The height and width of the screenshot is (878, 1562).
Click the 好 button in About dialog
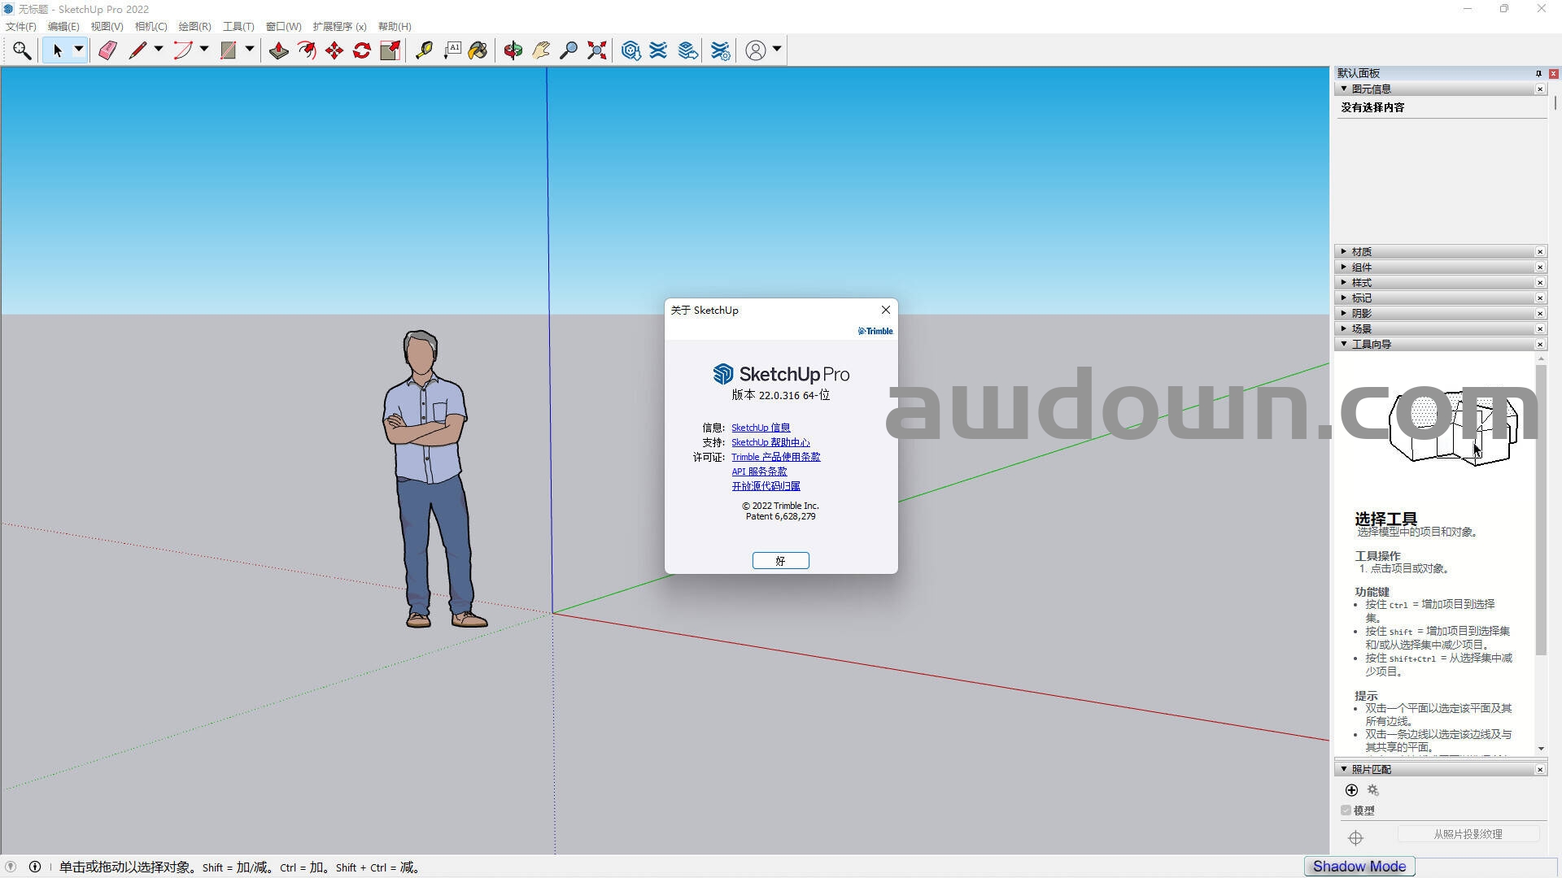pos(780,561)
